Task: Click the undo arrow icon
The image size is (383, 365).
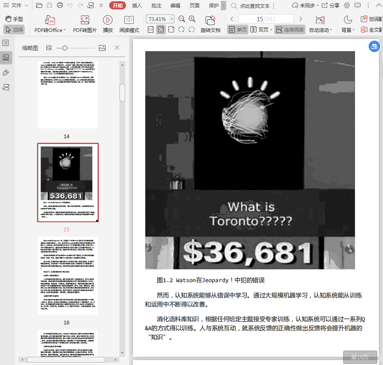Action: [70, 5]
